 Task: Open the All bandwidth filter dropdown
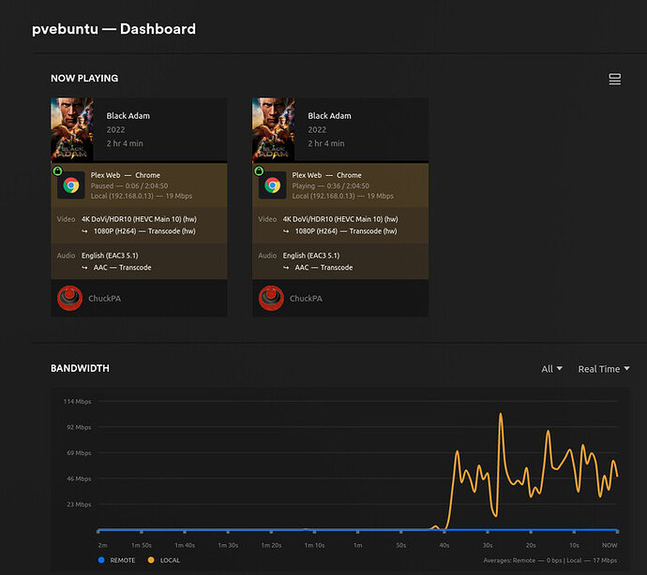pos(551,369)
